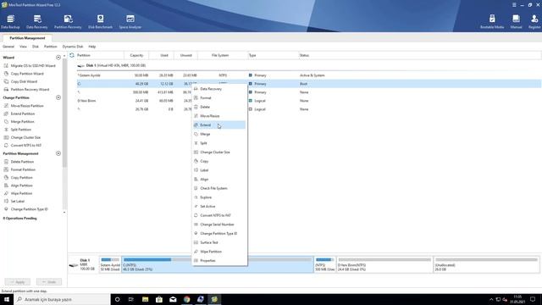Select Format in context menu

(219, 98)
